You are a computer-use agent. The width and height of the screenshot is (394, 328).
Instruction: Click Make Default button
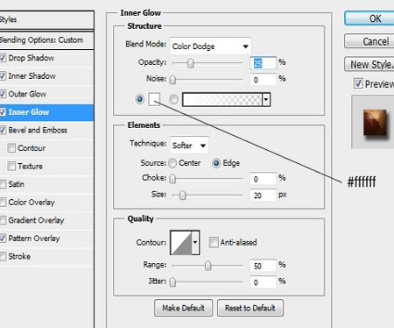tap(183, 308)
